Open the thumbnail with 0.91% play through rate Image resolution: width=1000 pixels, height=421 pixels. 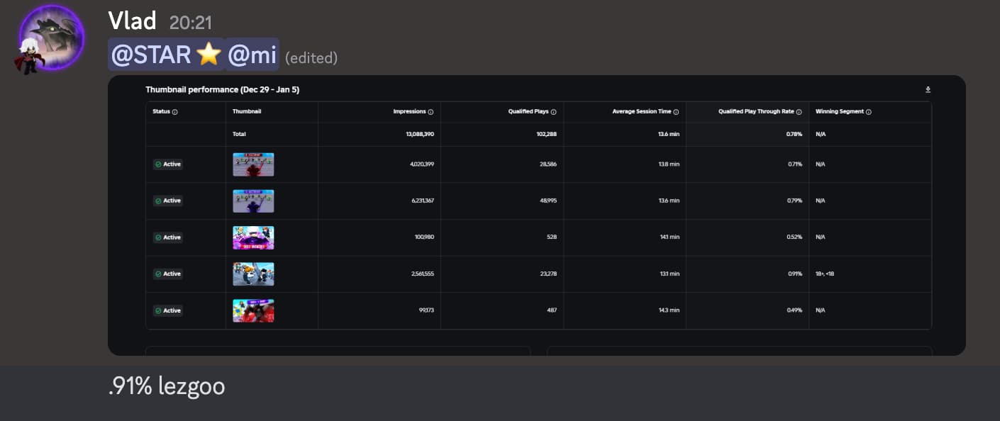(x=253, y=274)
